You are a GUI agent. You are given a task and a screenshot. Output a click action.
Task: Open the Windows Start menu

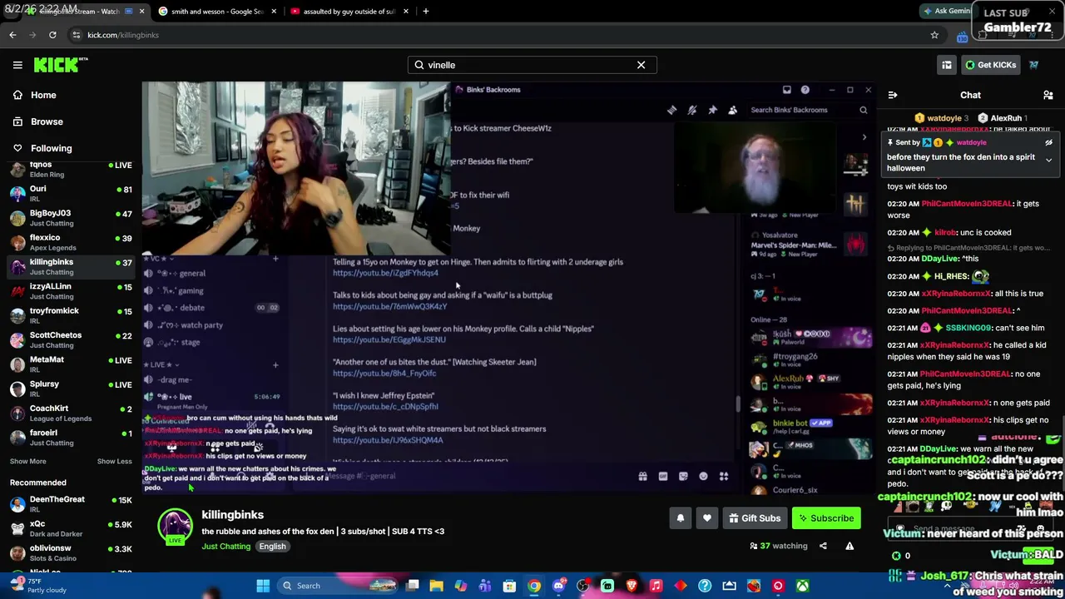click(263, 586)
